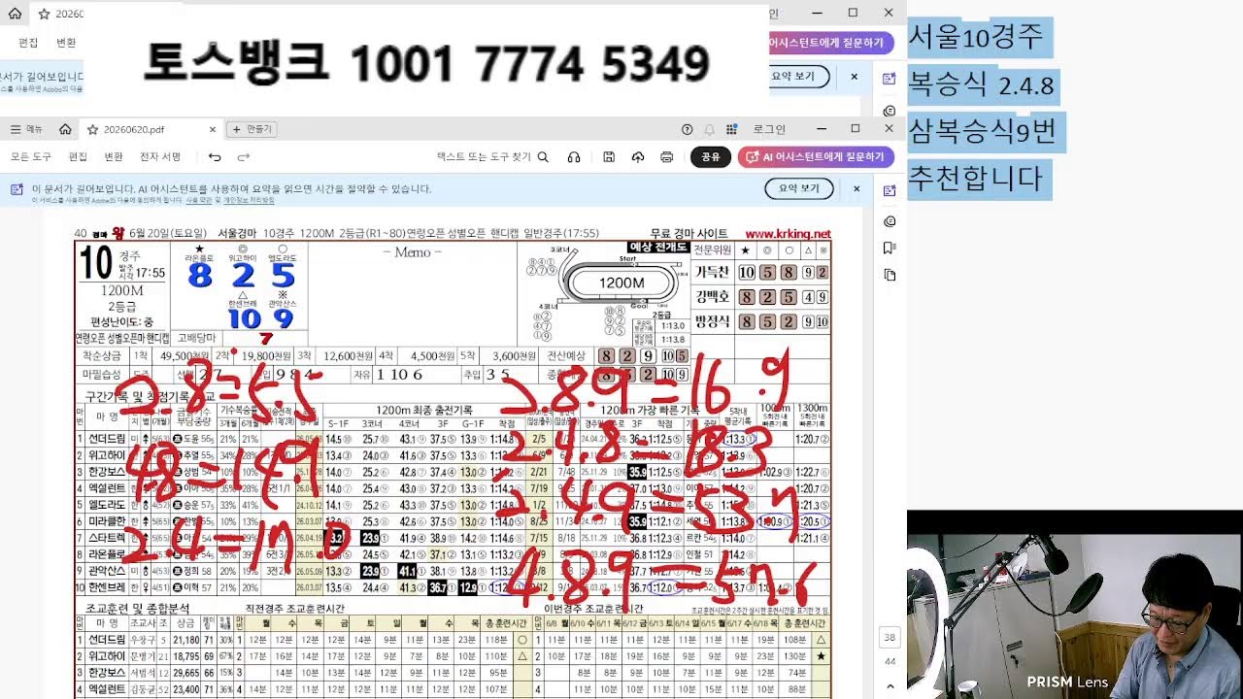Undo the last action
The image size is (1243, 699).
(x=215, y=156)
